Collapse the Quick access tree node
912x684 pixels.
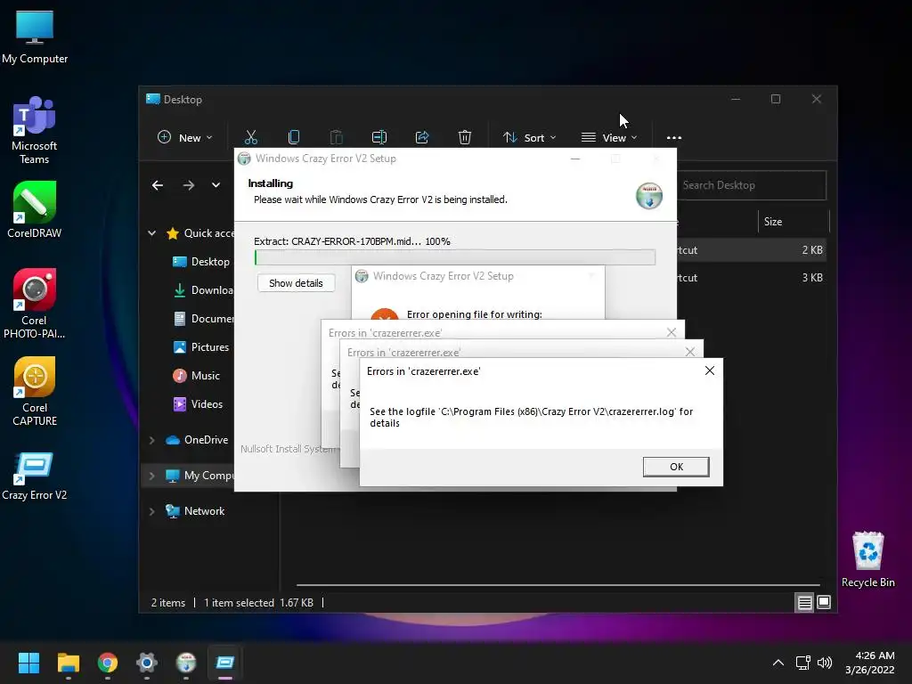151,233
